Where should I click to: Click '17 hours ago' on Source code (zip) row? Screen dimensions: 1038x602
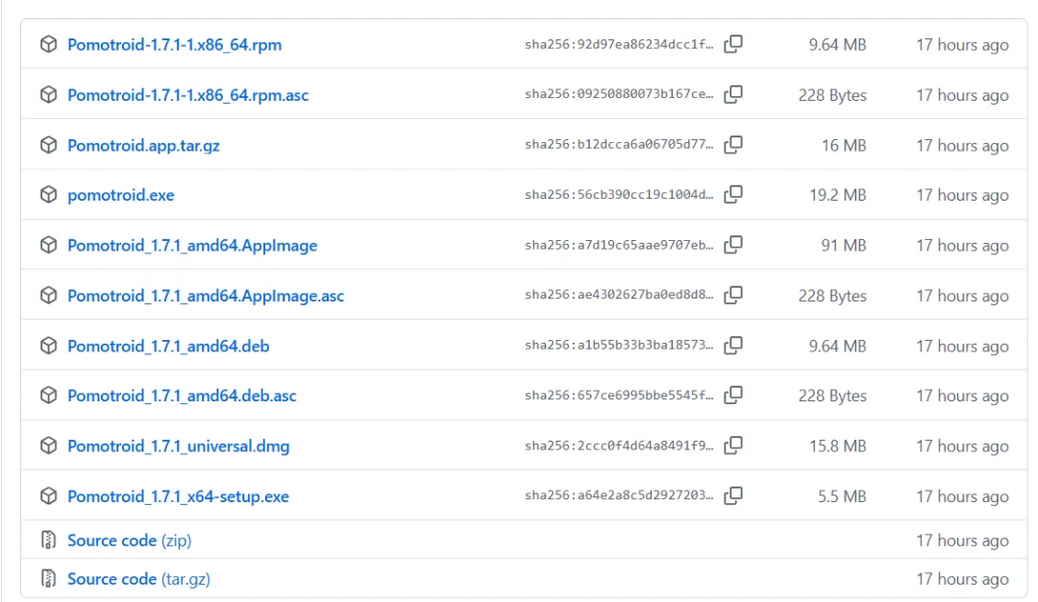[962, 541]
